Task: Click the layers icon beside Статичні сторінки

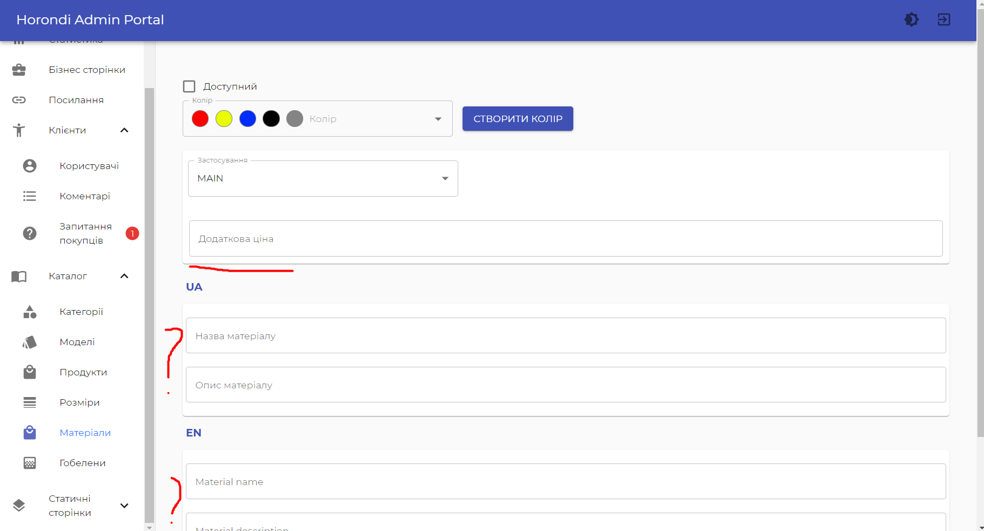Action: (x=19, y=506)
